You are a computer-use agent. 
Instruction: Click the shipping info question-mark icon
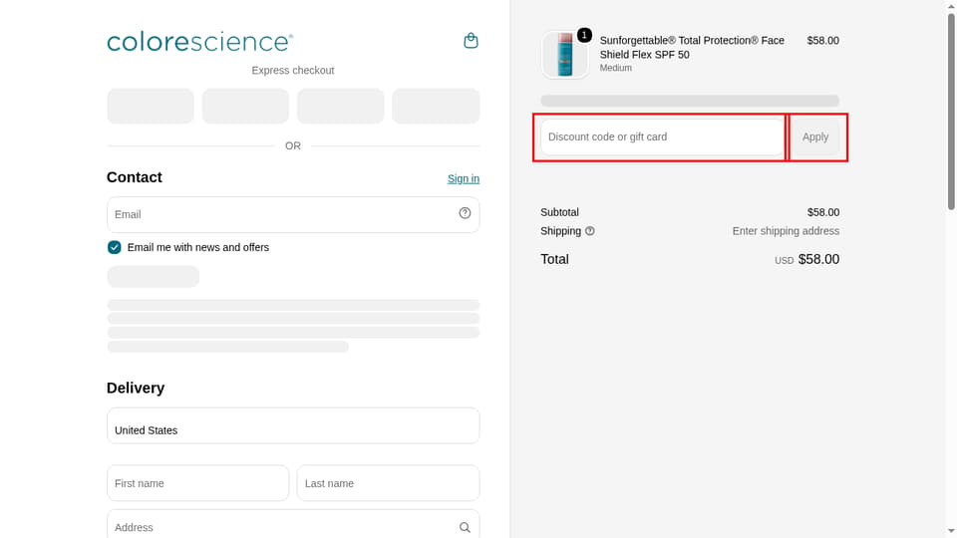click(x=589, y=231)
